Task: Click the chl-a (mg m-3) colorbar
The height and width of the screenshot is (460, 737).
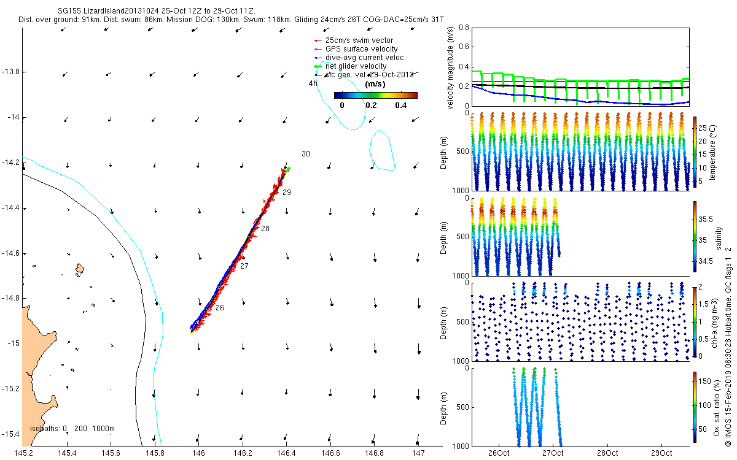Action: tap(695, 321)
